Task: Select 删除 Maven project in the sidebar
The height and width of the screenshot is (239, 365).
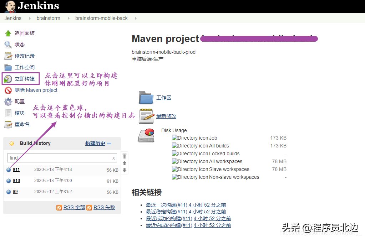Action: pyautogui.click(x=36, y=90)
